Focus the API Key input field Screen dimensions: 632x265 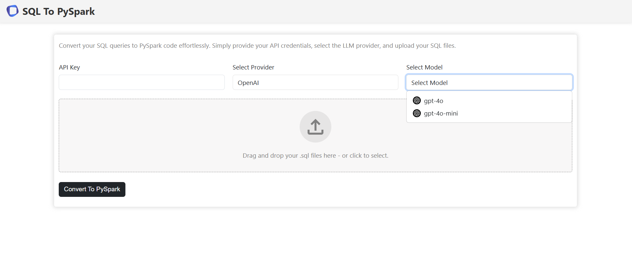(x=142, y=82)
